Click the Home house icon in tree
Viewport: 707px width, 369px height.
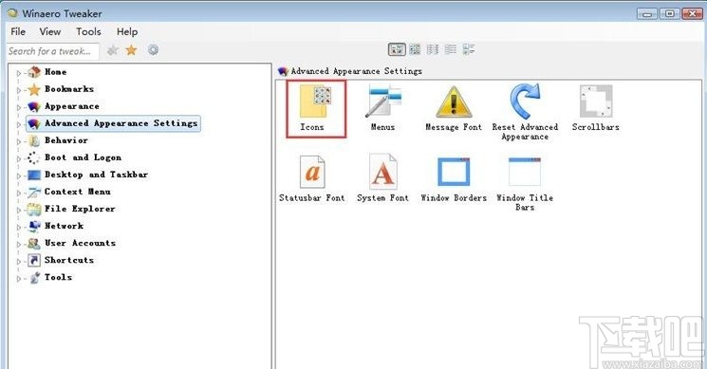coord(34,72)
